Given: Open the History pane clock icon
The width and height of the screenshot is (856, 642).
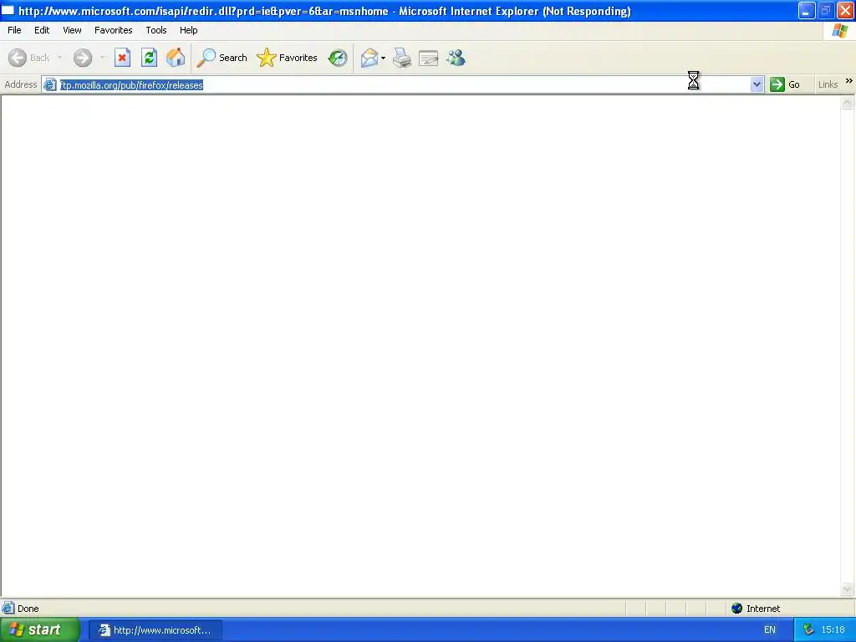Looking at the screenshot, I should point(338,58).
